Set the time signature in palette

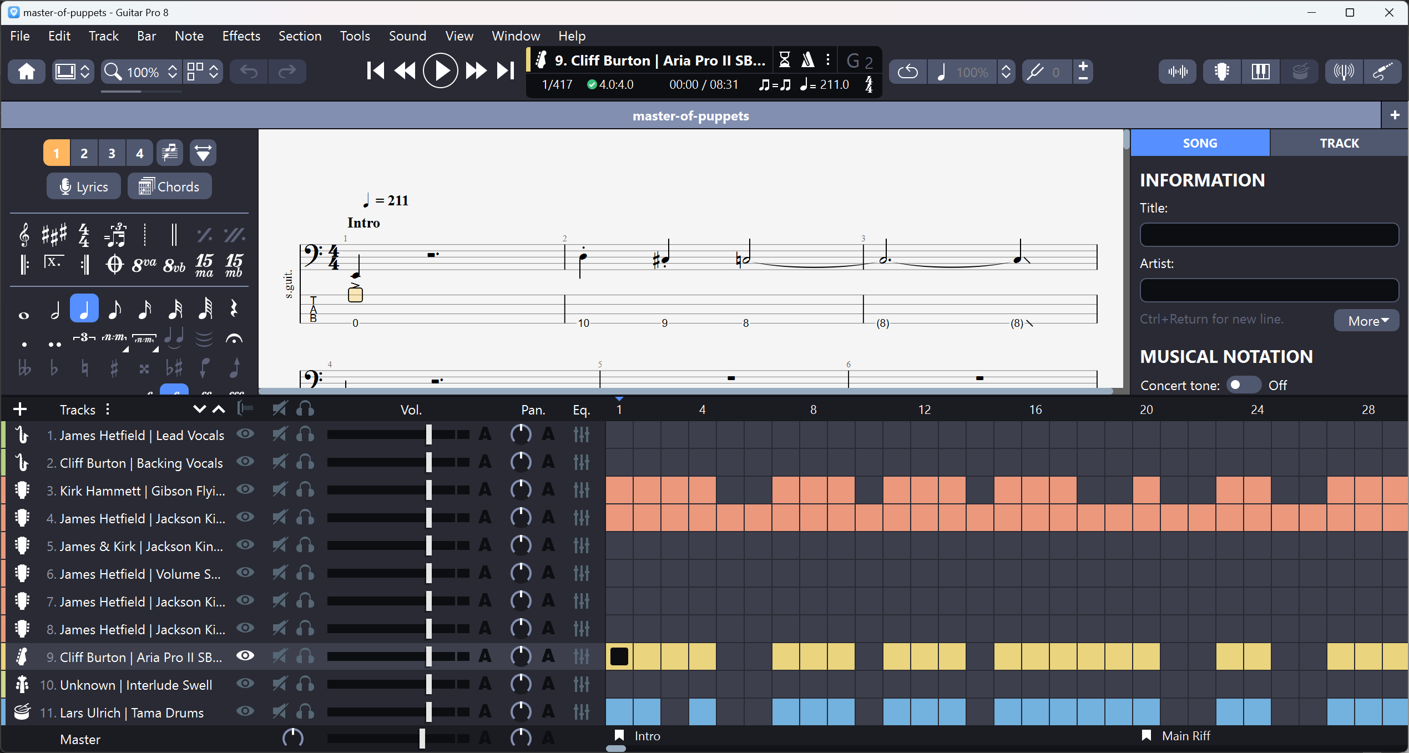[84, 235]
